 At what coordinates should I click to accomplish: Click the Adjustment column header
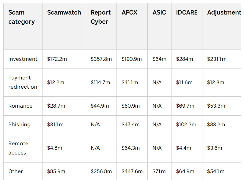pos(223,12)
